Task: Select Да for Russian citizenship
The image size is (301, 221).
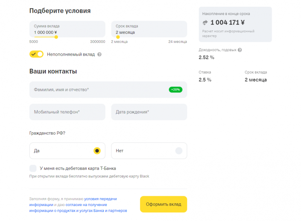Action: (67, 150)
